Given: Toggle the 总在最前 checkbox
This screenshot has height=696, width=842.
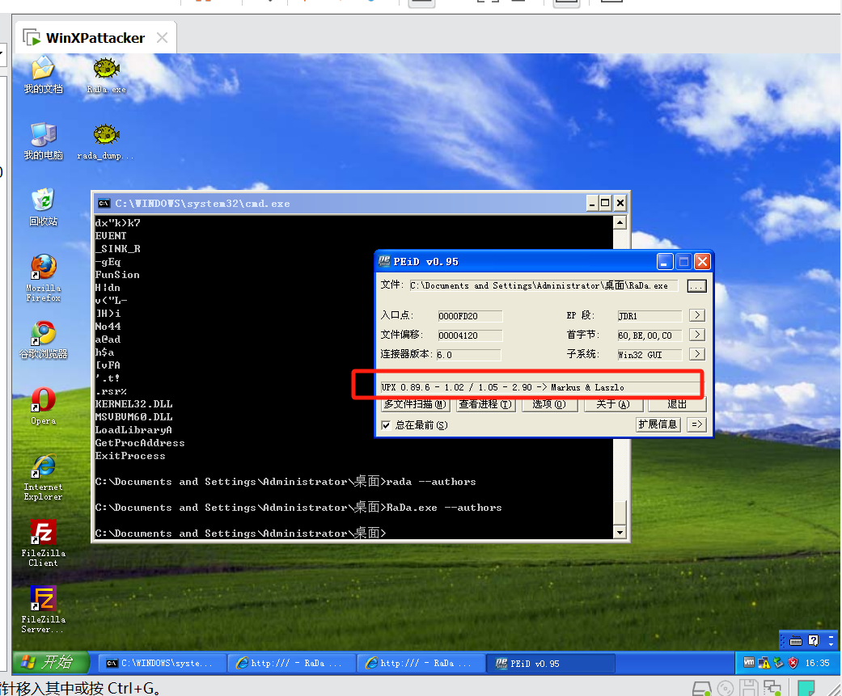Looking at the screenshot, I should [386, 425].
